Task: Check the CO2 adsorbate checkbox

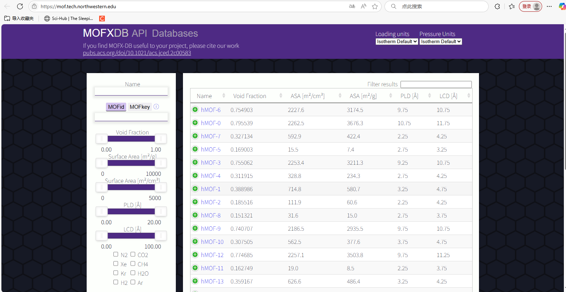Action: pyautogui.click(x=133, y=254)
